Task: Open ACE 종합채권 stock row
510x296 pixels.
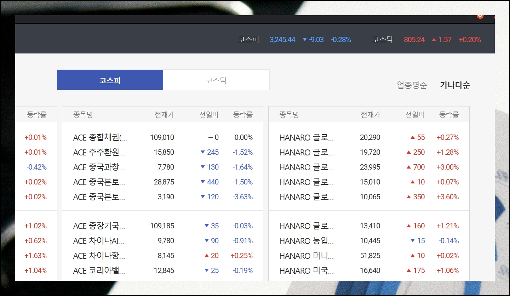Action: pyautogui.click(x=163, y=137)
